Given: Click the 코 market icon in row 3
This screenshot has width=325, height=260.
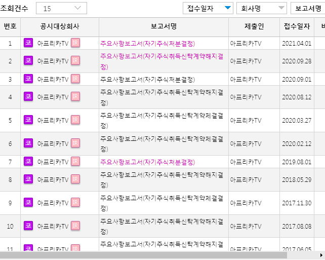Looking at the screenshot, I should tap(28, 79).
